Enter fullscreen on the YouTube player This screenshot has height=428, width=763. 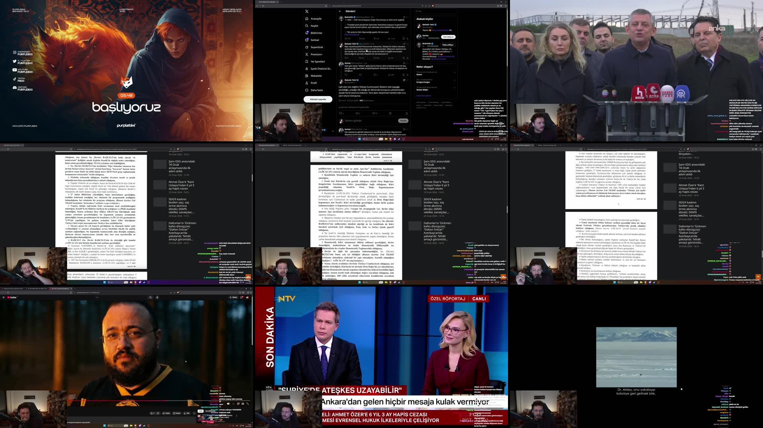(x=247, y=404)
